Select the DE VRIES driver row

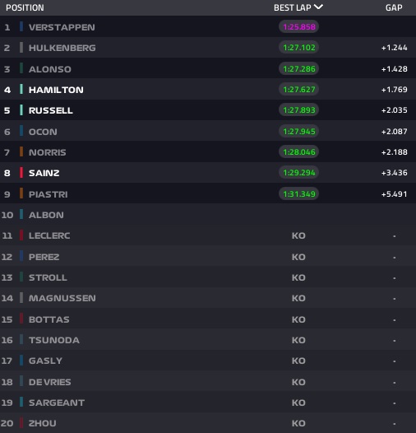pos(208,382)
